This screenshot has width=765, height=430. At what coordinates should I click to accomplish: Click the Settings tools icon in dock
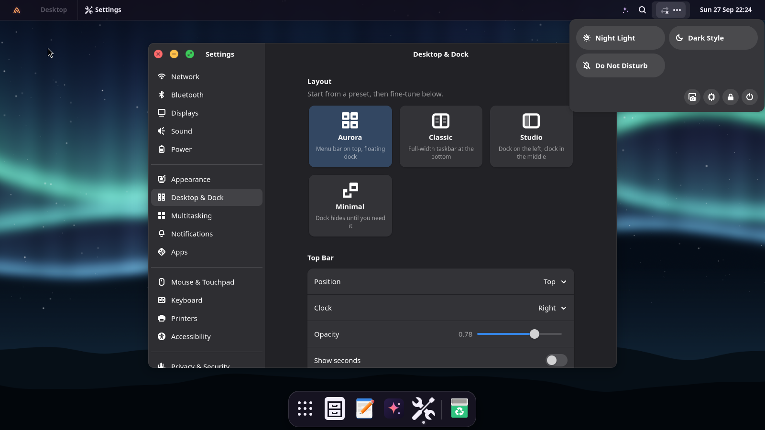point(424,409)
